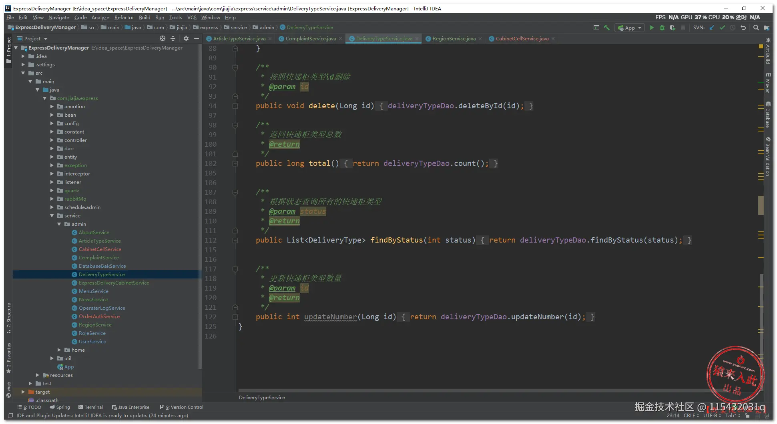Click the SVN update project arrow
Viewport: 777px width, 424px height.
(712, 28)
